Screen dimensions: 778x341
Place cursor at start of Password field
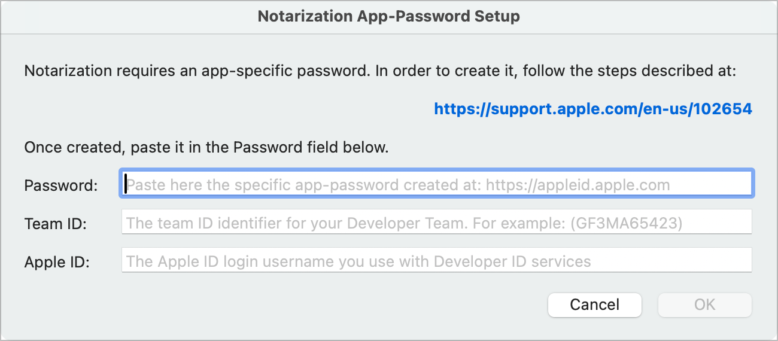pos(126,185)
